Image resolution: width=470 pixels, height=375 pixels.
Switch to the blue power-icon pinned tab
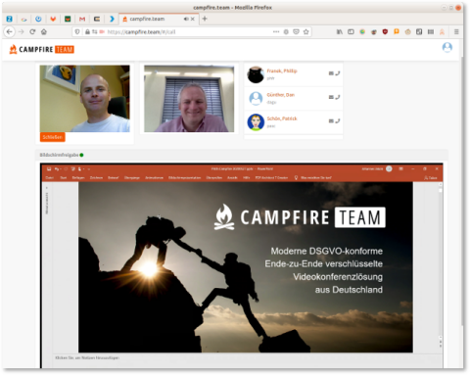[38, 19]
